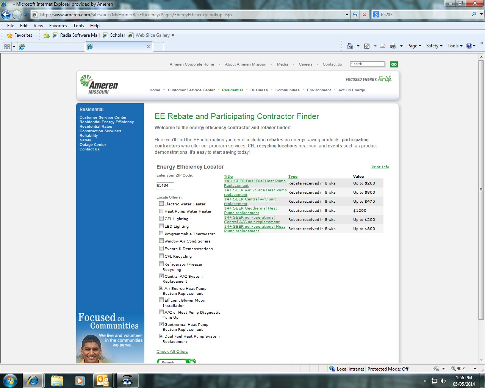Click the Stop loading X icon
The height and width of the screenshot is (388, 485).
point(365,15)
